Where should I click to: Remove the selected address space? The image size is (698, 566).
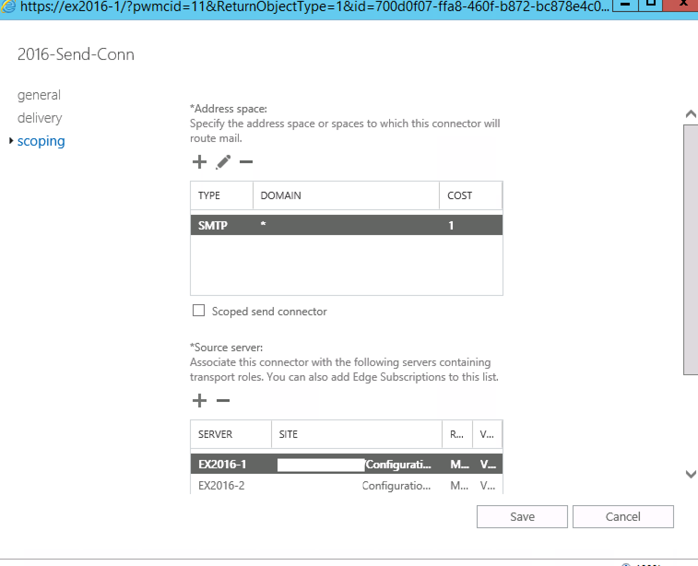247,162
